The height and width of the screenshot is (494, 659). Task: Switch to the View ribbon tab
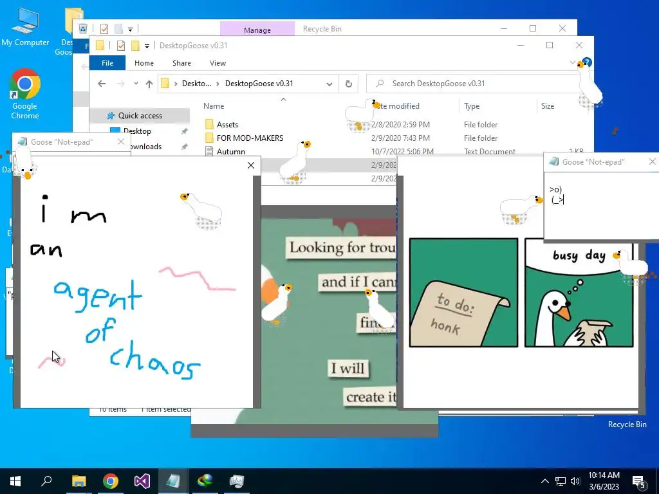(218, 63)
